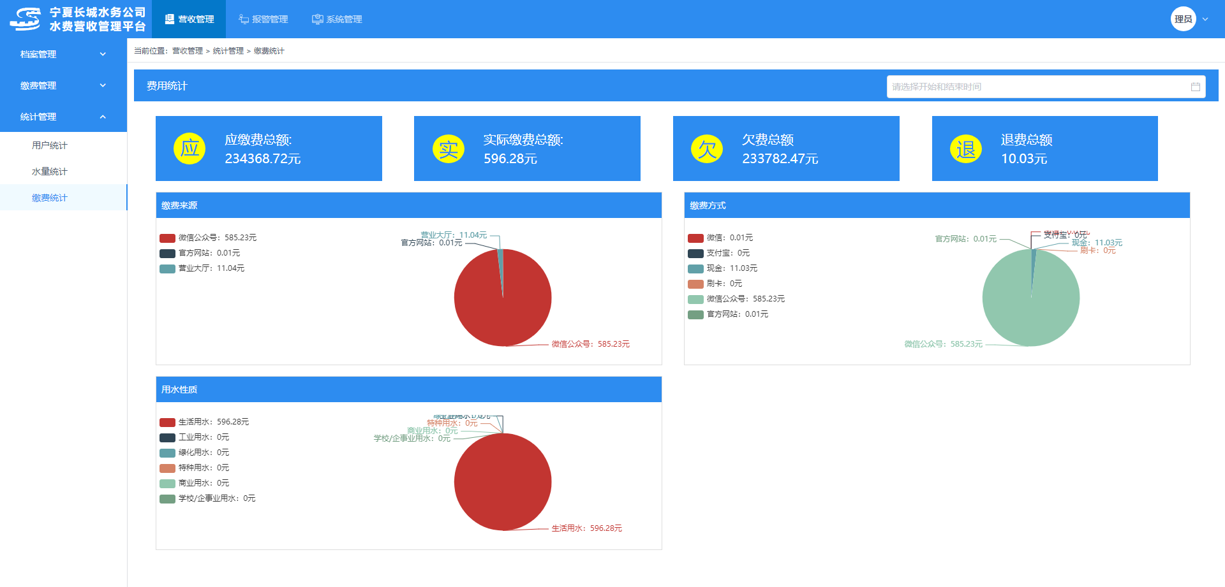Screen dimensions: 1225x587
Task: Toggle 生活用水 legend in 用水性质 chart
Action: pyautogui.click(x=204, y=422)
